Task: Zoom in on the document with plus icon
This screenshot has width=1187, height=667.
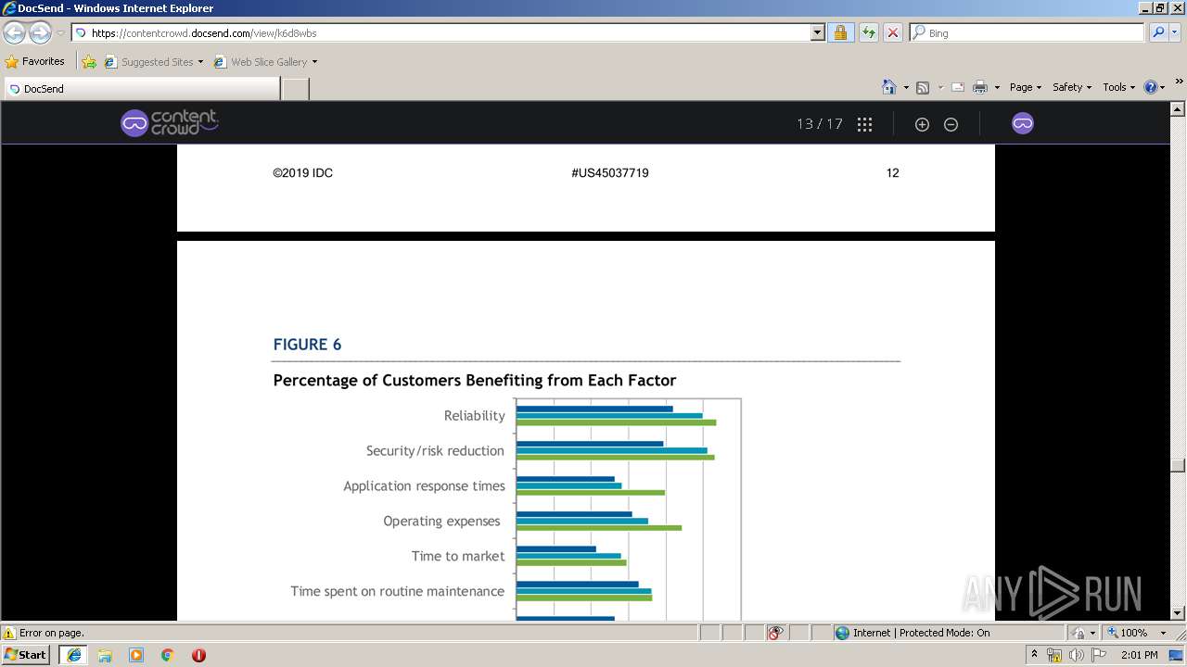Action: 922,124
